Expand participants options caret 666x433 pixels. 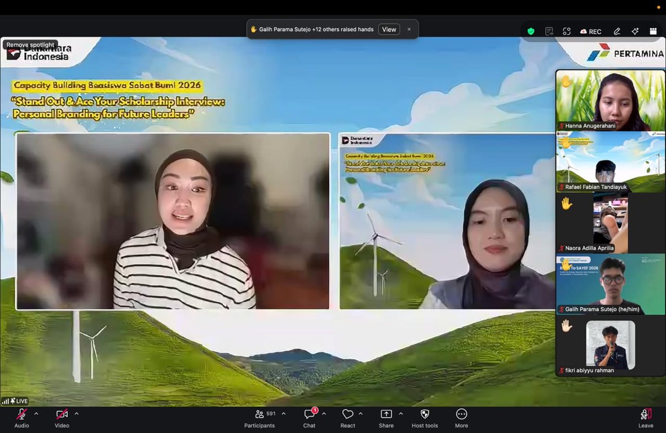pyautogui.click(x=284, y=413)
